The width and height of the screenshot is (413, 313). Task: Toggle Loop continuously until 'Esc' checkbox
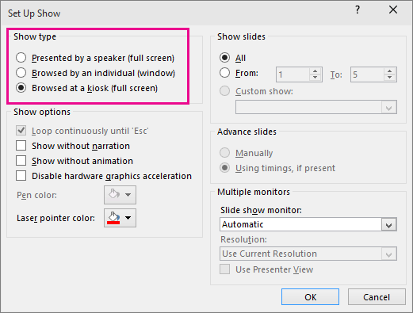pos(21,131)
